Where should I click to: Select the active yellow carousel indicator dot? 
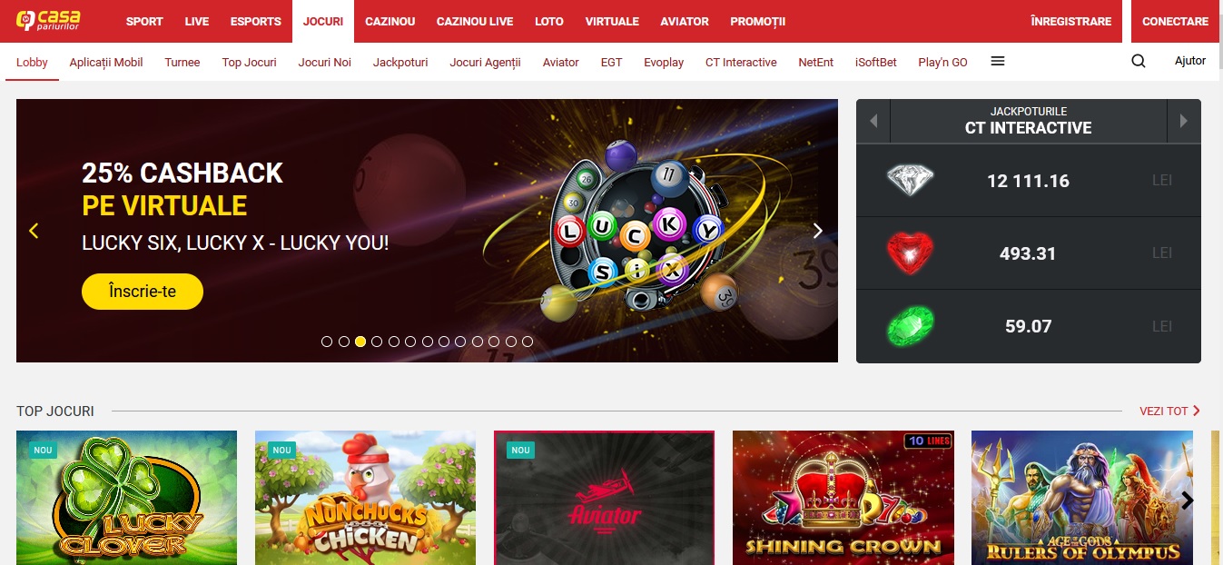(x=360, y=342)
